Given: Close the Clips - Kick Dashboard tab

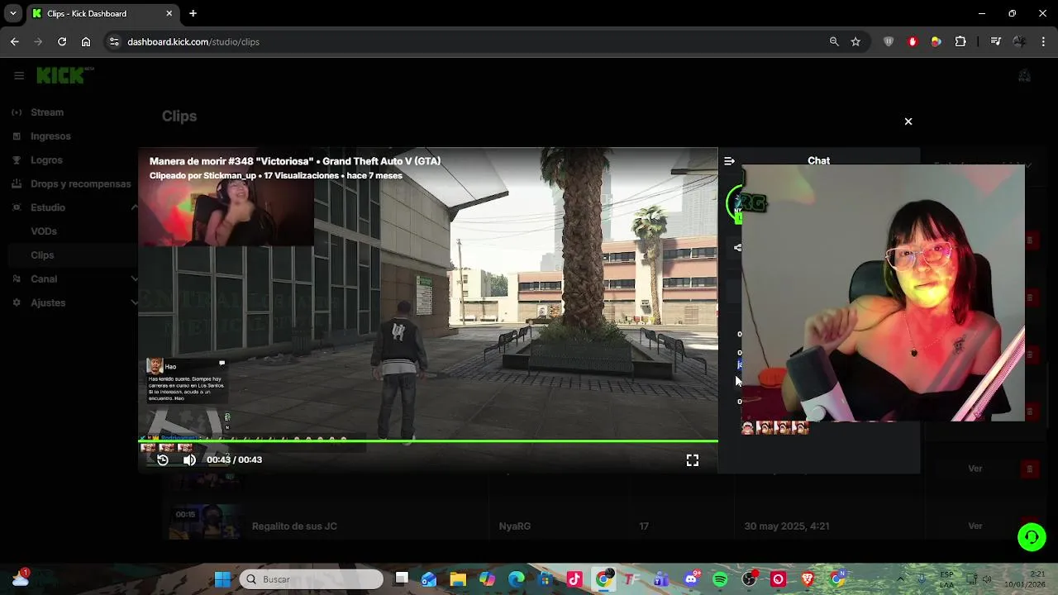Looking at the screenshot, I should coord(169,13).
